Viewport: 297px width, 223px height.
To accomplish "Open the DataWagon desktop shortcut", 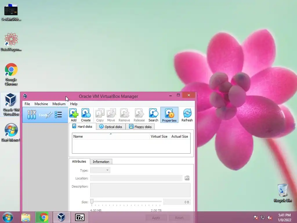I will pyautogui.click(x=11, y=42).
